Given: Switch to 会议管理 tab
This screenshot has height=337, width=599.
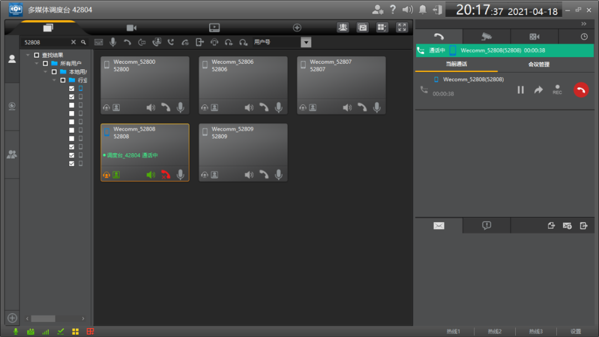Looking at the screenshot, I should click(x=539, y=64).
